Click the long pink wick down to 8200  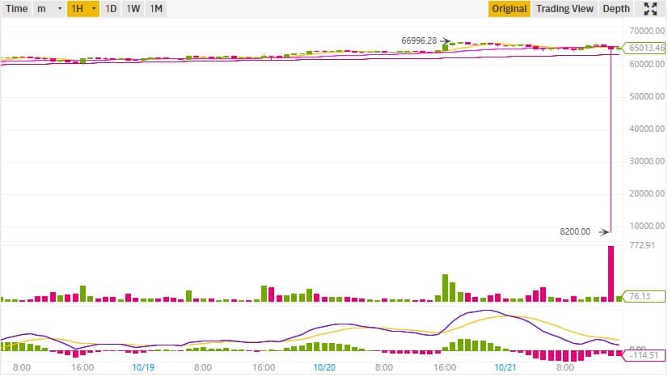pyautogui.click(x=611, y=141)
